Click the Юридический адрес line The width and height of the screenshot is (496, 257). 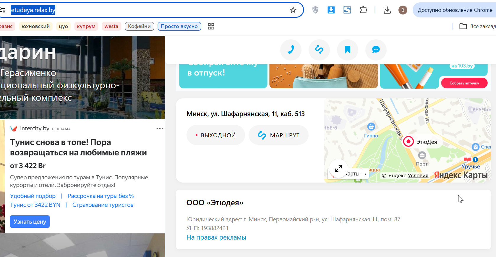pos(294,219)
